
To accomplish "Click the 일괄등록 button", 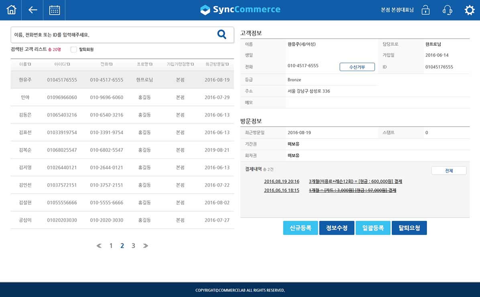I will point(373,228).
